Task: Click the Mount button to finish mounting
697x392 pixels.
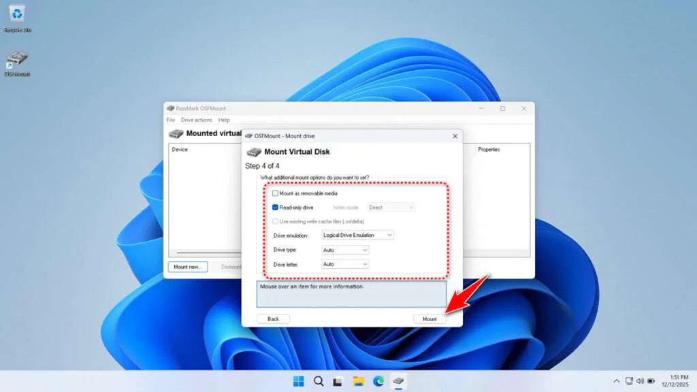Action: coord(429,318)
